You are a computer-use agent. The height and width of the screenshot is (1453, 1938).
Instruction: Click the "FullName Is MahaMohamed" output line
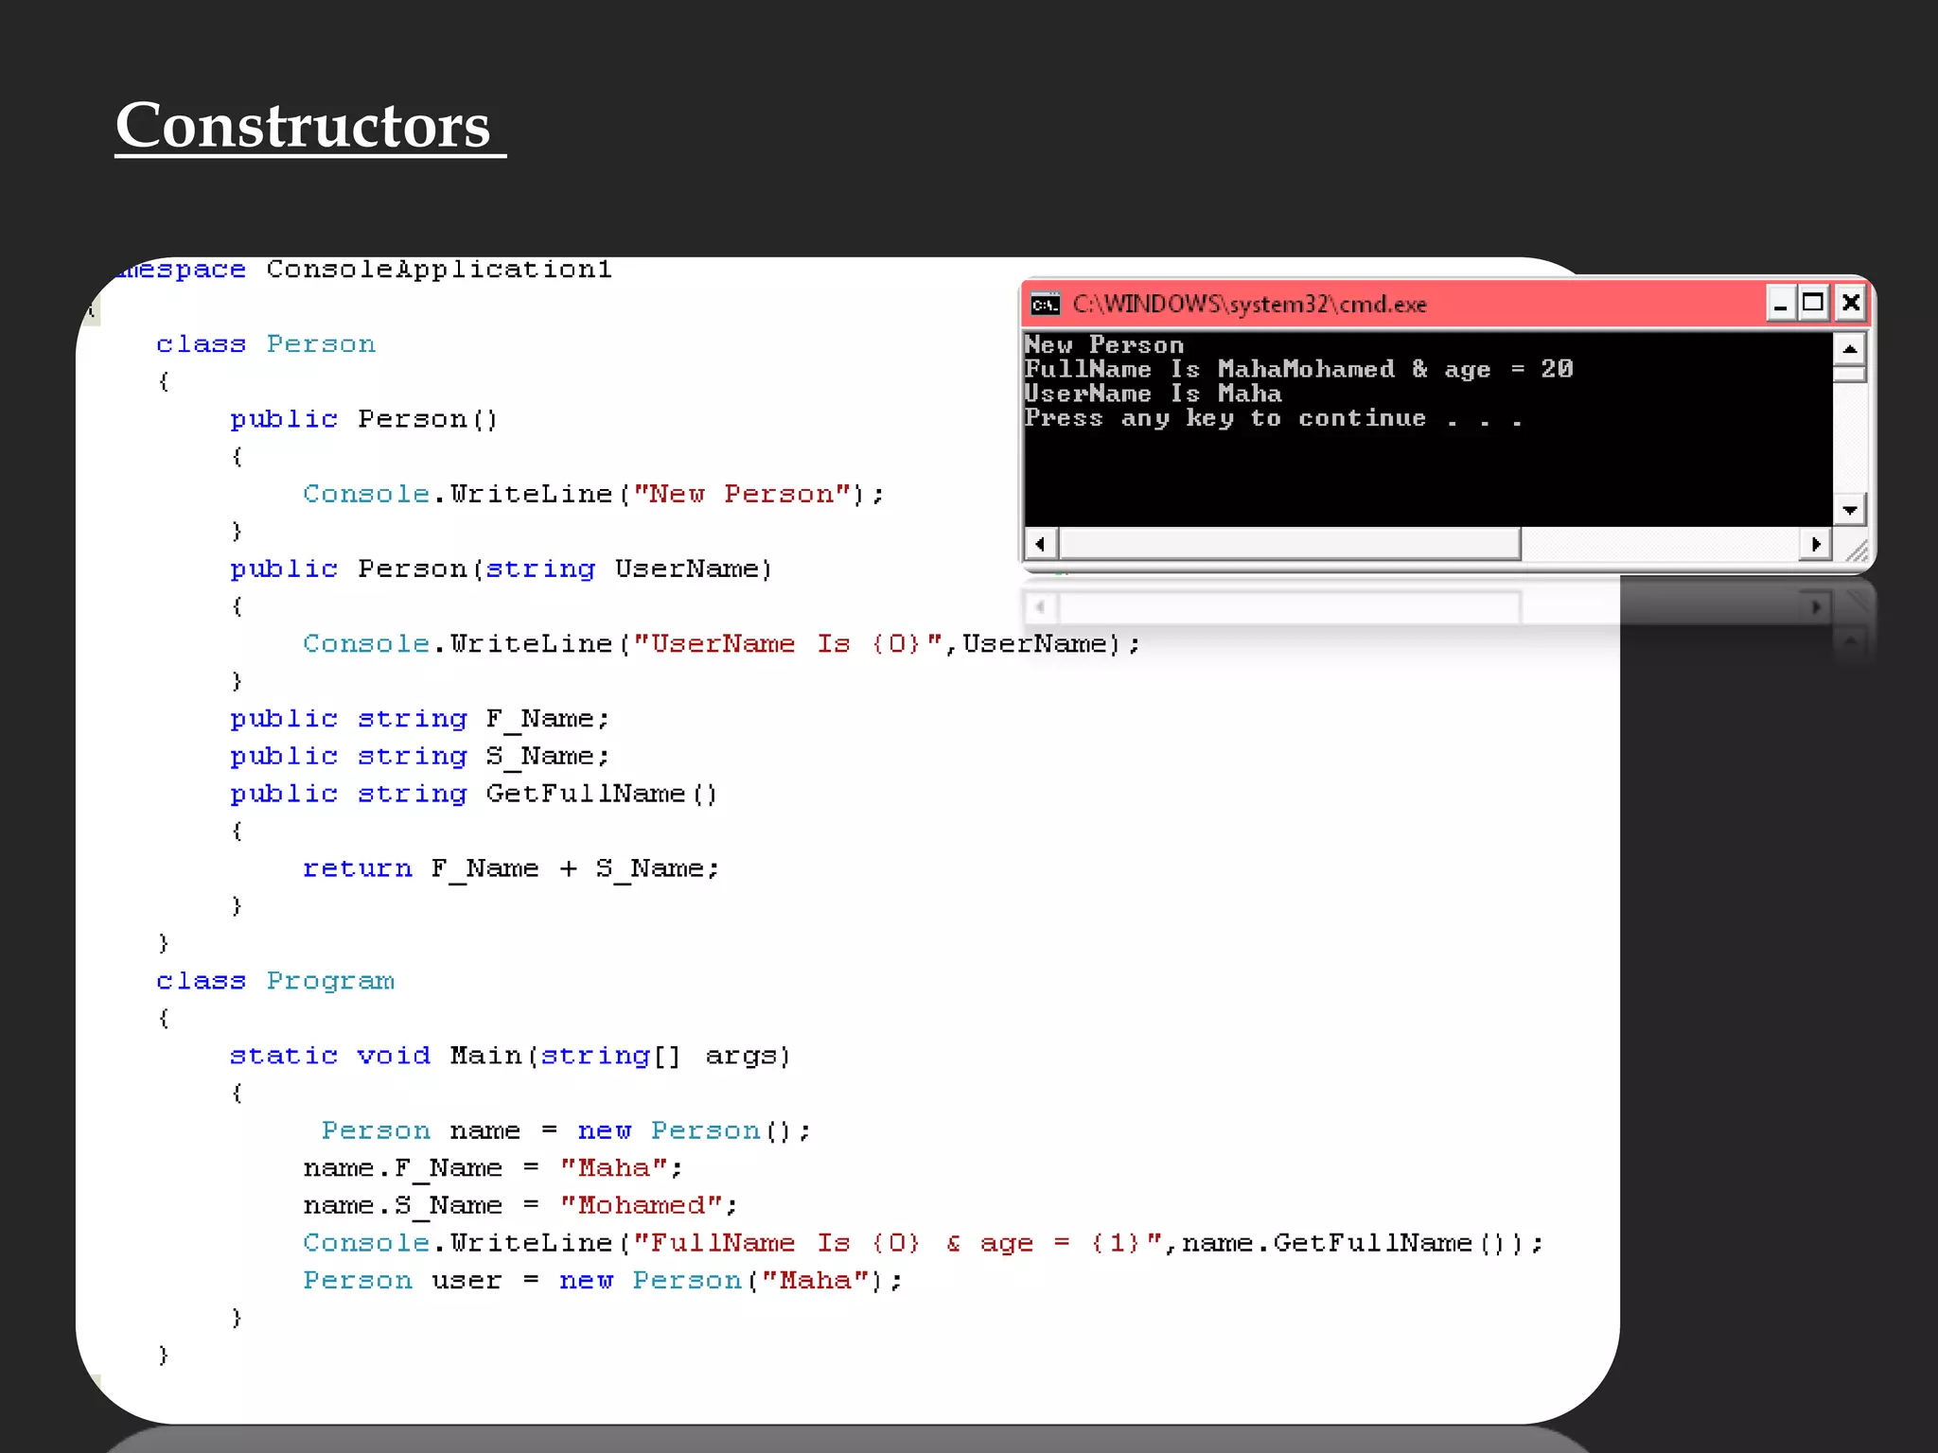tap(1298, 369)
